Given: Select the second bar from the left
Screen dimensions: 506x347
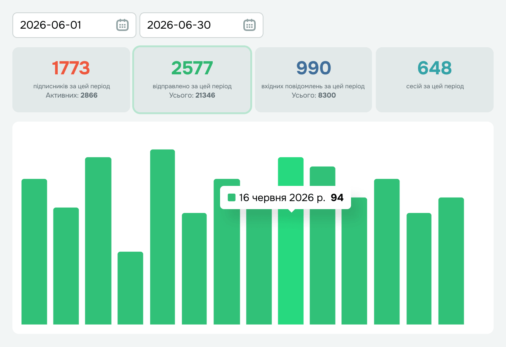Looking at the screenshot, I should point(66,266).
